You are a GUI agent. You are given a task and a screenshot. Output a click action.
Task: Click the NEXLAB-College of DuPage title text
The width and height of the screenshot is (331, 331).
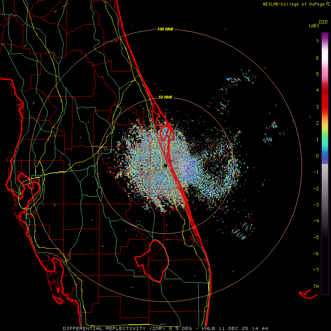coord(293,4)
